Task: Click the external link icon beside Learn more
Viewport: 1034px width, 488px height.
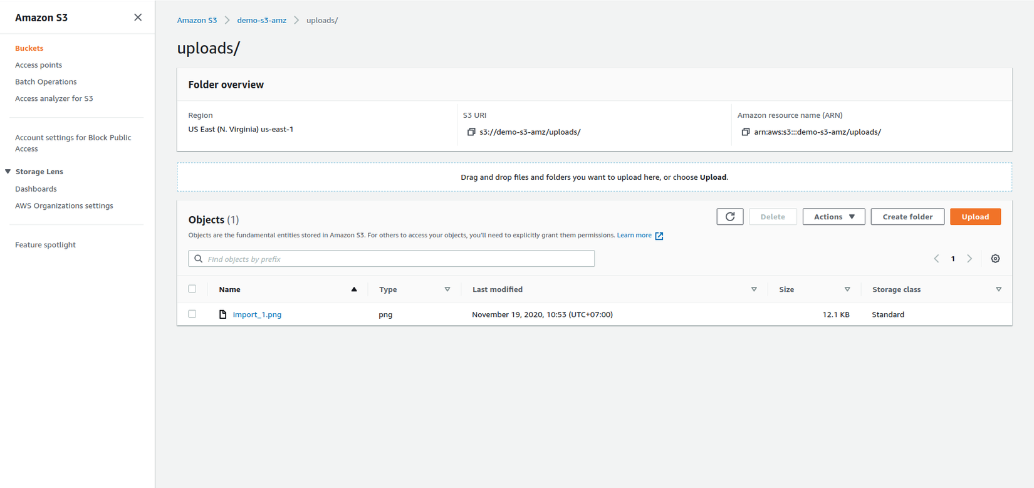Action: [x=659, y=236]
